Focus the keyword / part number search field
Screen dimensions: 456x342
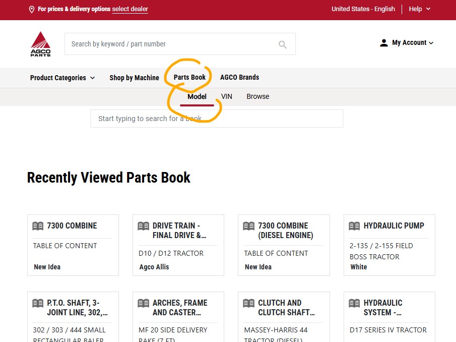click(x=180, y=44)
